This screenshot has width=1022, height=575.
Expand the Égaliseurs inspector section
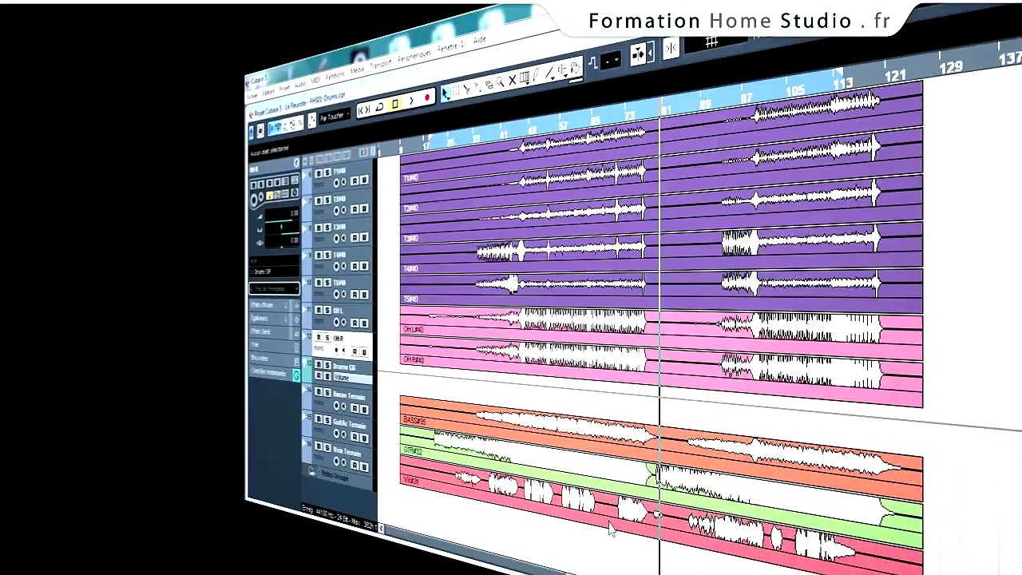pos(274,319)
